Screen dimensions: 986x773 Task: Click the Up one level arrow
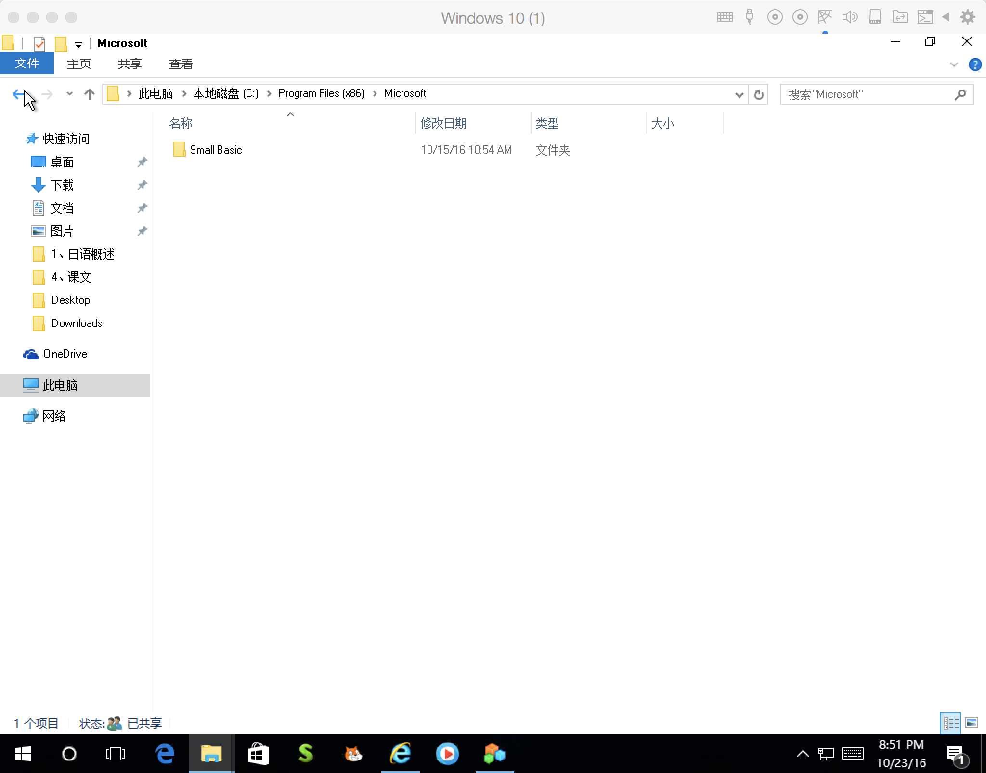click(89, 94)
